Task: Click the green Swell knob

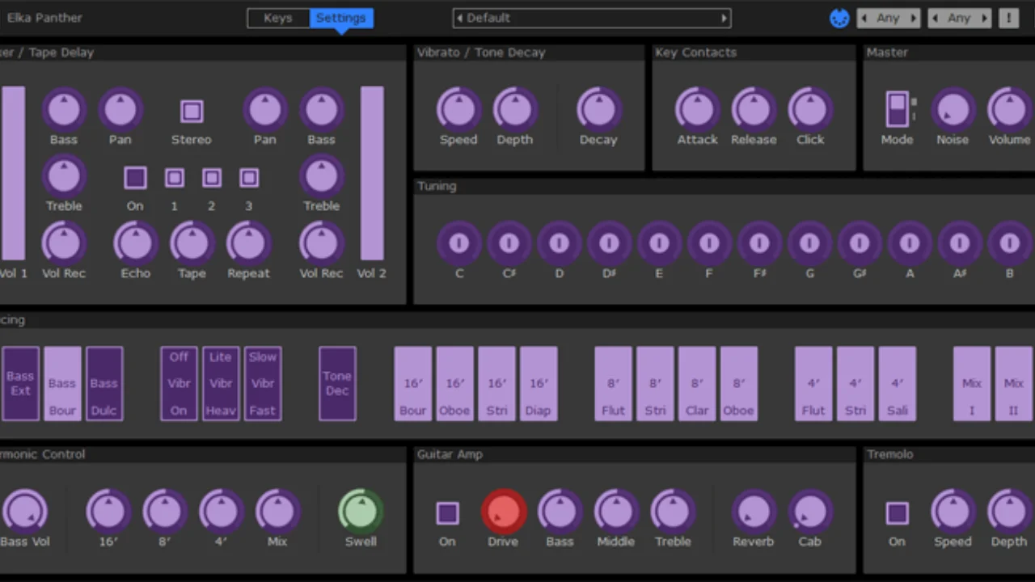Action: [x=361, y=511]
